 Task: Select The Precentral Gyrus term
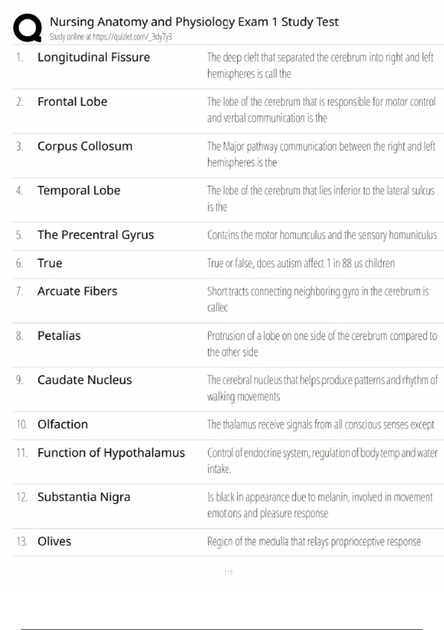click(x=95, y=235)
